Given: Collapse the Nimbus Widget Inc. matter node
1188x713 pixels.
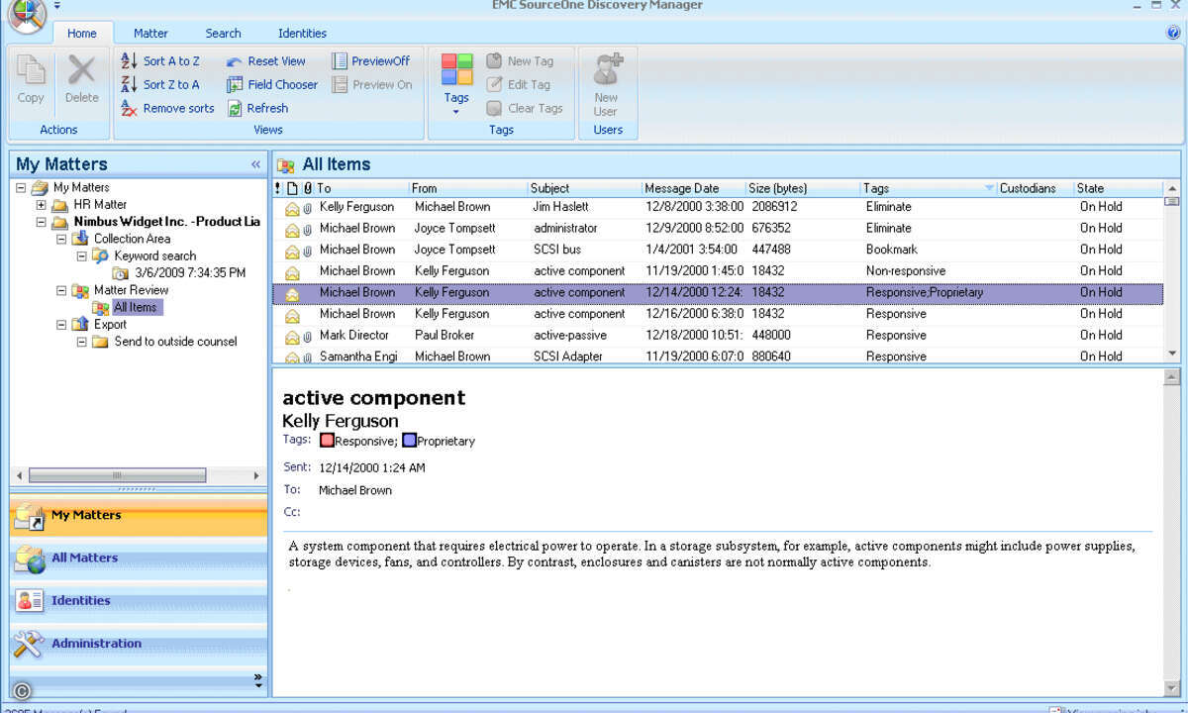Looking at the screenshot, I should pos(41,222).
